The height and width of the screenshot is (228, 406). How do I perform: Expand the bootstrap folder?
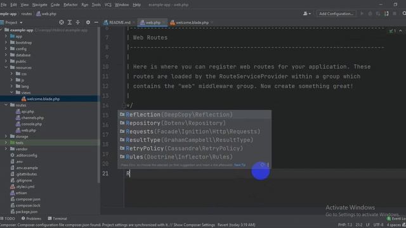(x=6, y=42)
